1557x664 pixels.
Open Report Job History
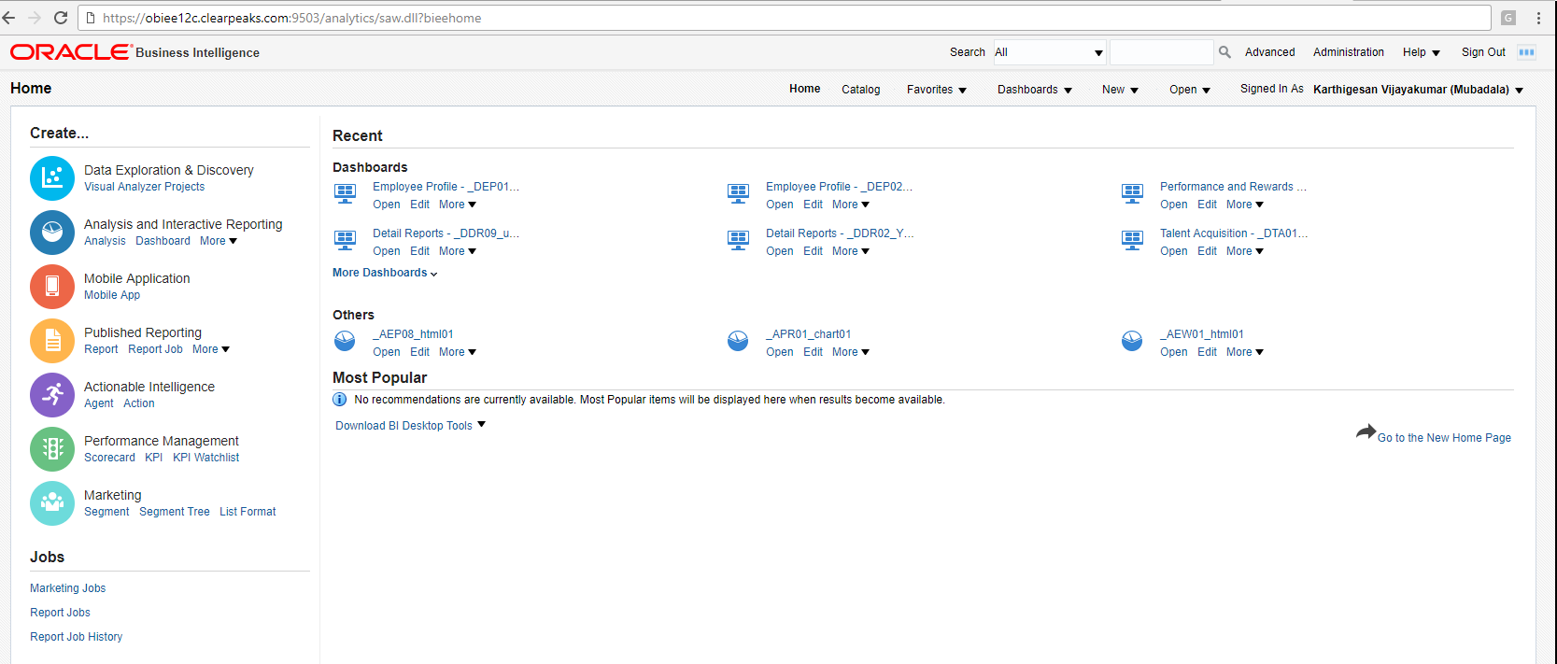pos(77,637)
